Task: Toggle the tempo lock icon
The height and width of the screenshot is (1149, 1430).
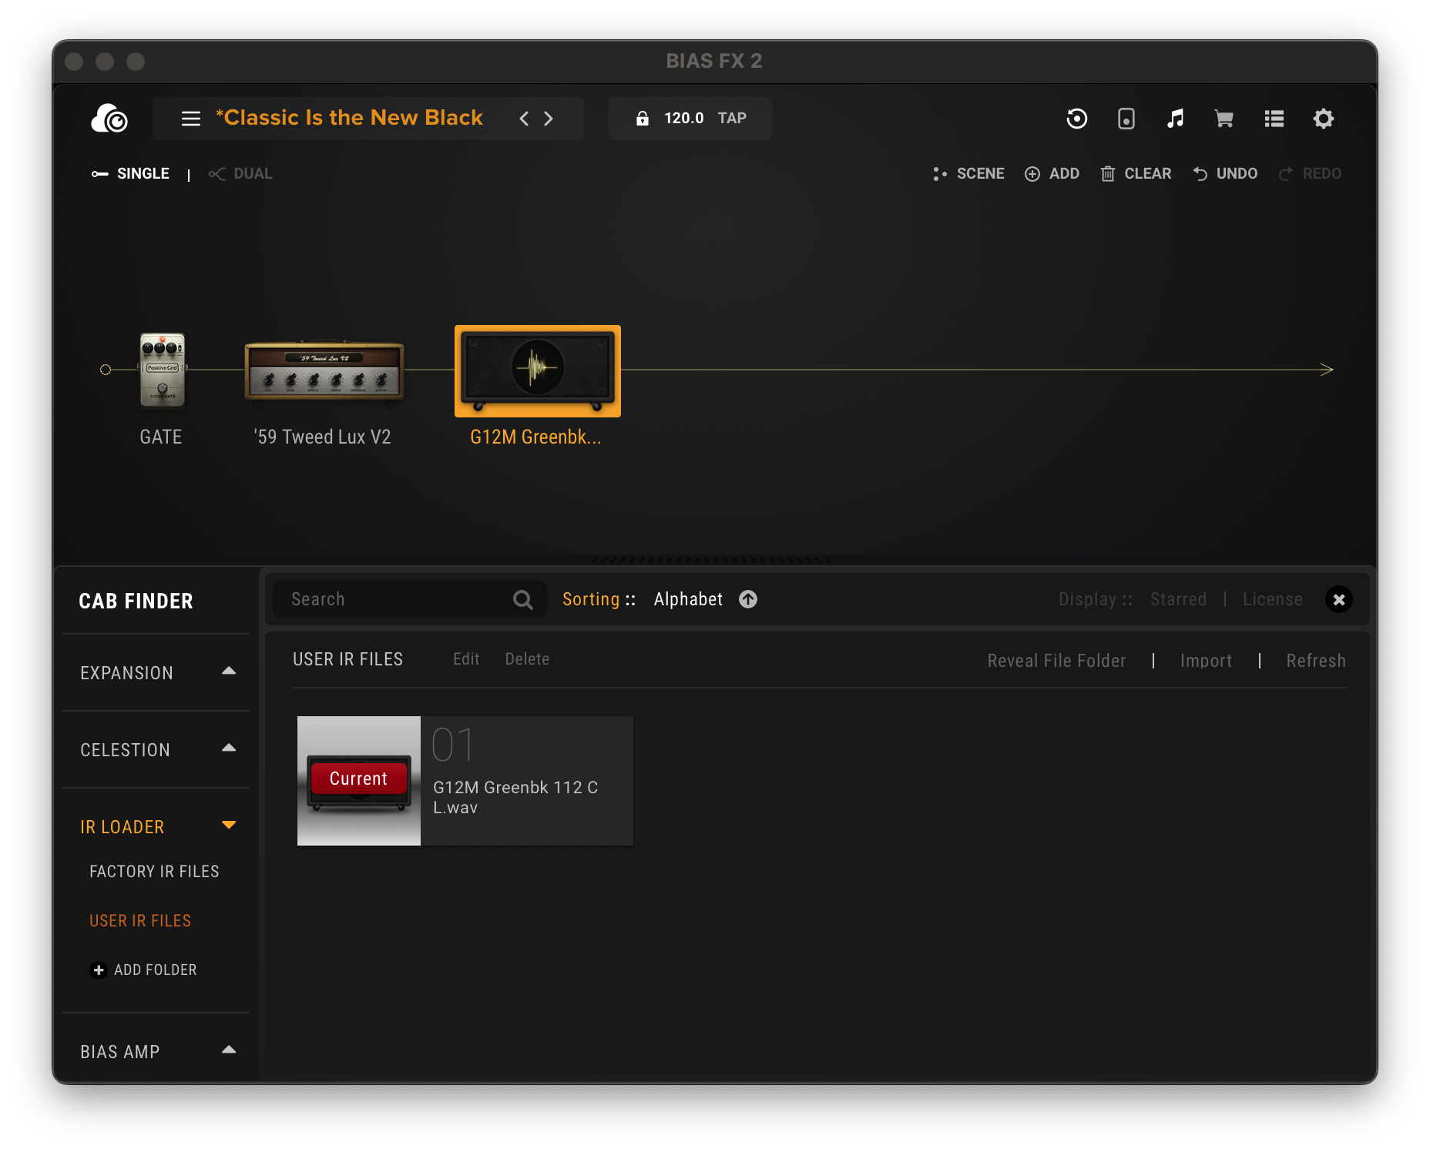Action: click(642, 118)
